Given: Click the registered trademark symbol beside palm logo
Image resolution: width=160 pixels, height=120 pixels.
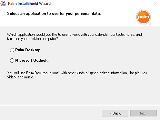Looking at the screenshot, I should pos(150,24).
